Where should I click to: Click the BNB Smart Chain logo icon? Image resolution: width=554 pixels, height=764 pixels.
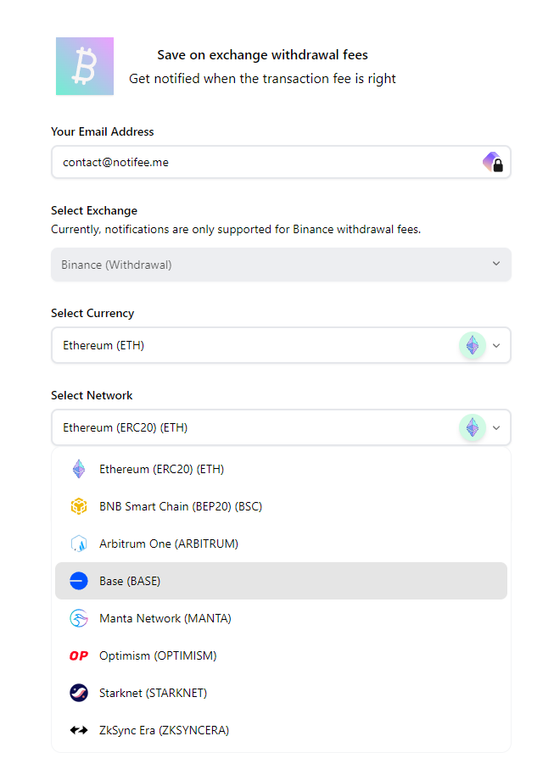pos(79,506)
